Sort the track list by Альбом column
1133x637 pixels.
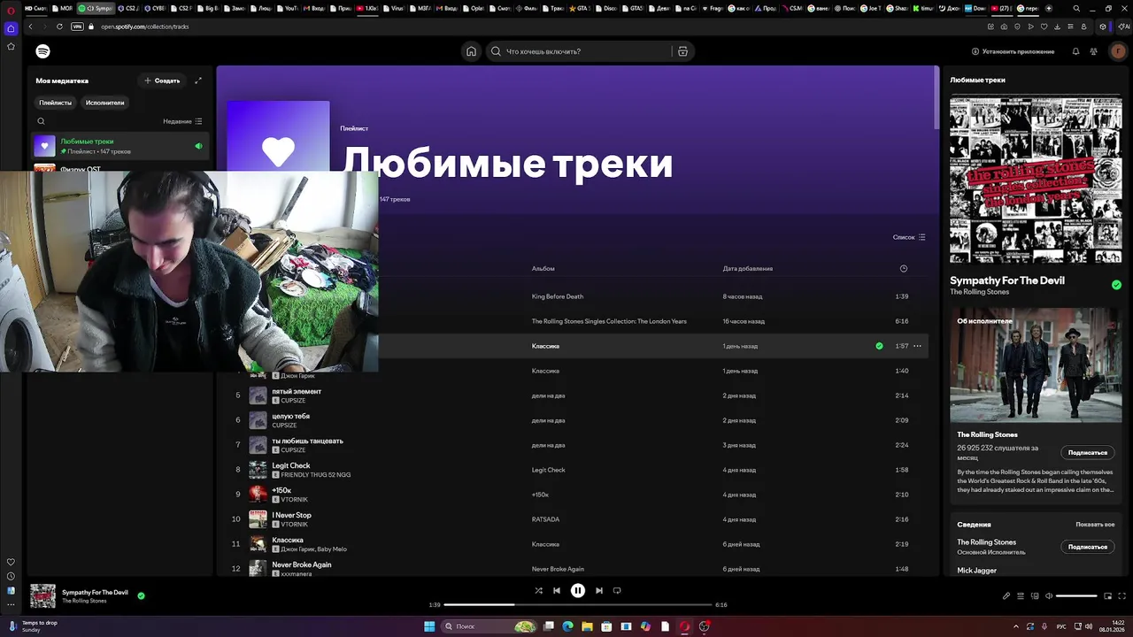click(543, 268)
